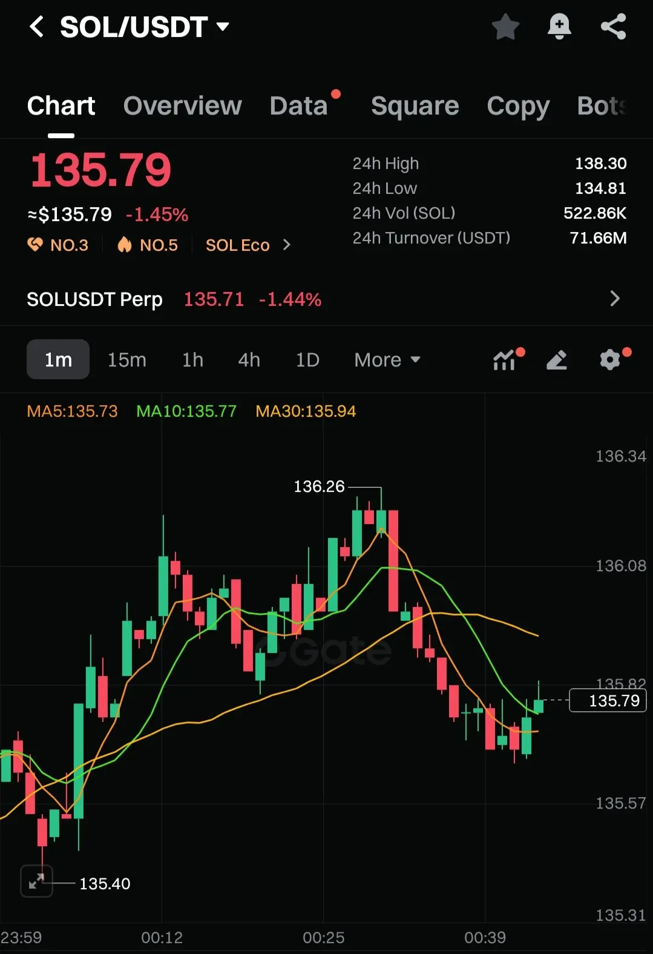
Task: Tap the 00:25 time axis label
Action: tap(323, 938)
